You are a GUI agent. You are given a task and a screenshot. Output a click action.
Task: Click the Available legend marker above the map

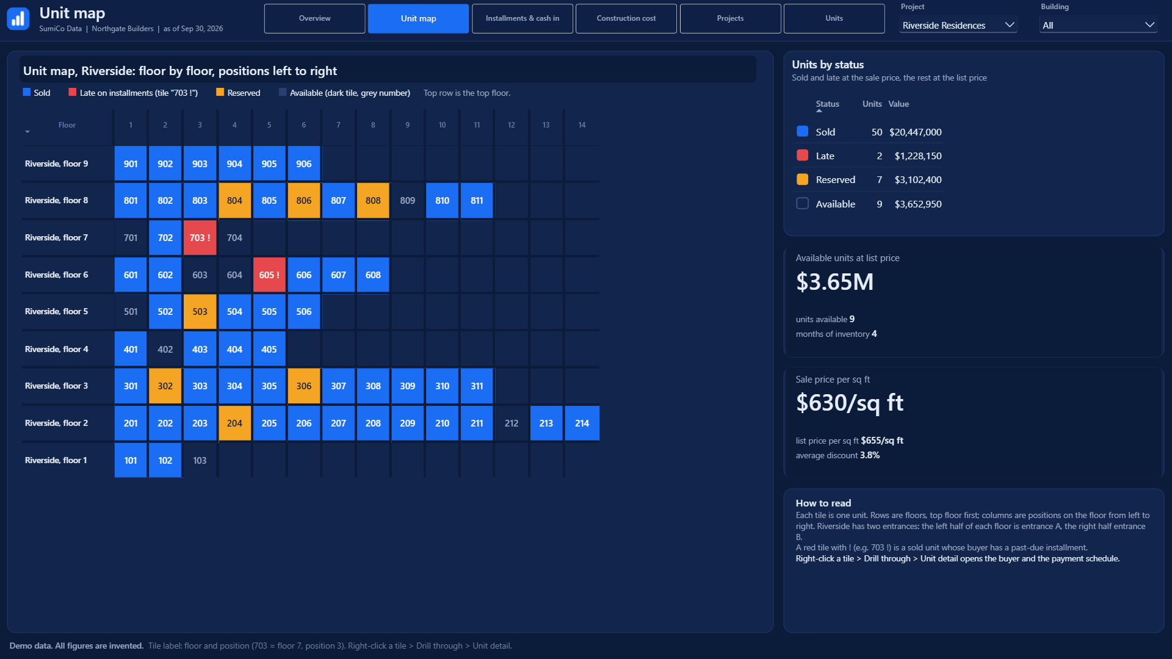click(283, 92)
